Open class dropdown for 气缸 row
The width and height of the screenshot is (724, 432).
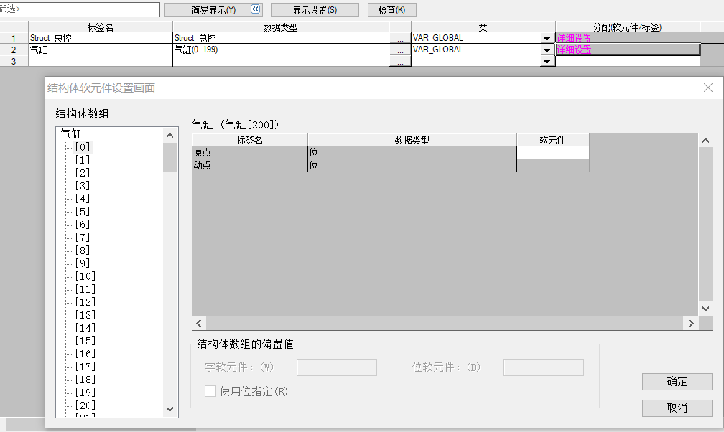pyautogui.click(x=547, y=50)
